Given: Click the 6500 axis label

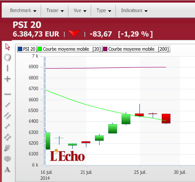Looking at the screenshot, I should coord(33,111).
